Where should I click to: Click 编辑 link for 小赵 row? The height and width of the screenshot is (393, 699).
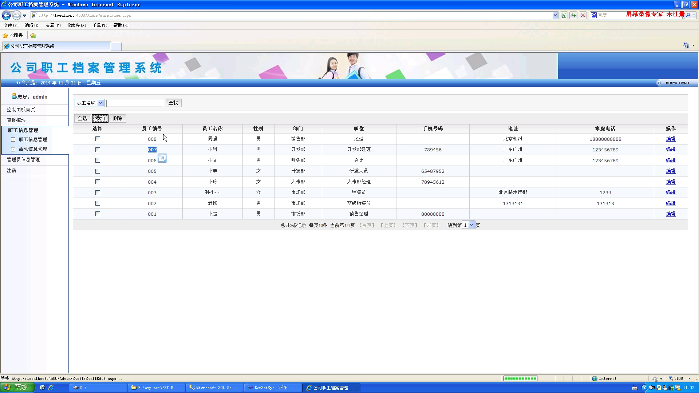point(671,214)
